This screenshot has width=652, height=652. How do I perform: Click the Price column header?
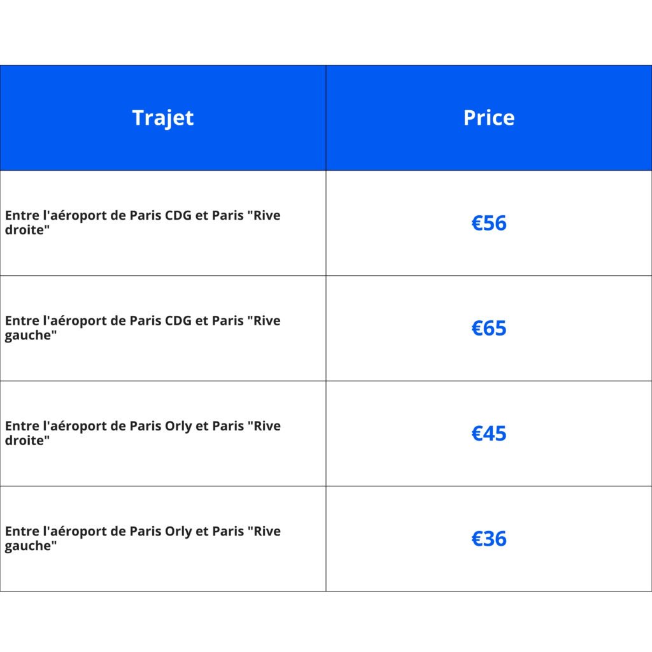(x=488, y=118)
